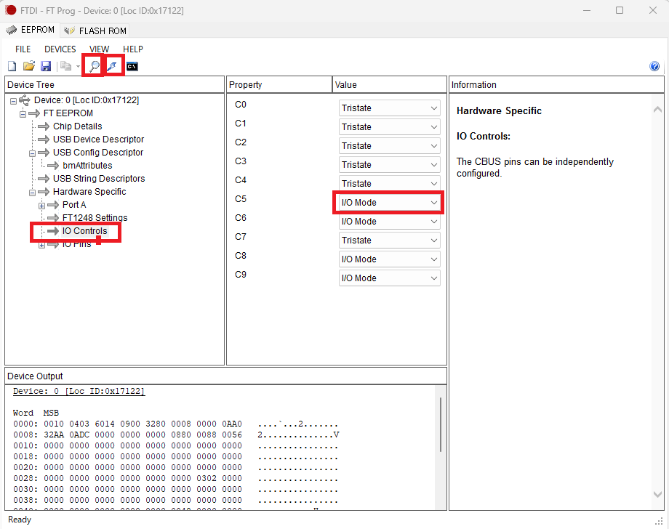The image size is (669, 529).
Task: Save template using the floppy disk icon
Action: [x=46, y=66]
